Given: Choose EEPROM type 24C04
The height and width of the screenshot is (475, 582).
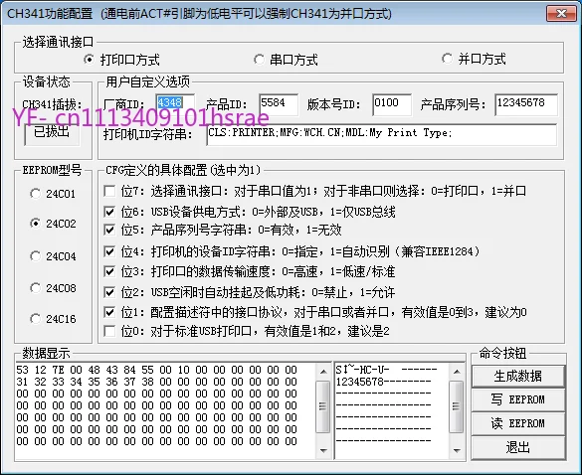Looking at the screenshot, I should click(35, 255).
